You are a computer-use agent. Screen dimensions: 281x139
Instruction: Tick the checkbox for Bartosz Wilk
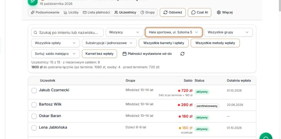34,105
